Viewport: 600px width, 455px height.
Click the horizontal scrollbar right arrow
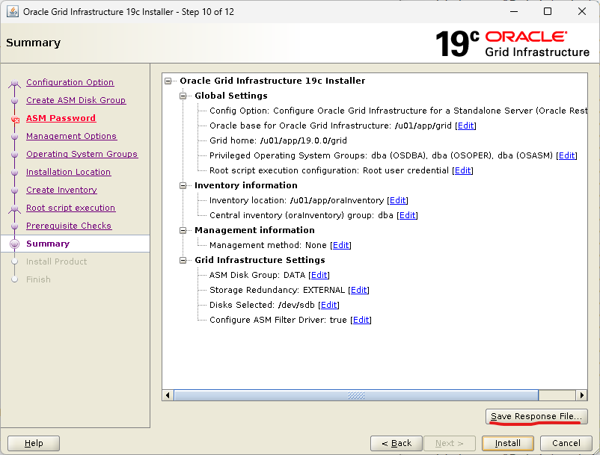tap(581, 395)
